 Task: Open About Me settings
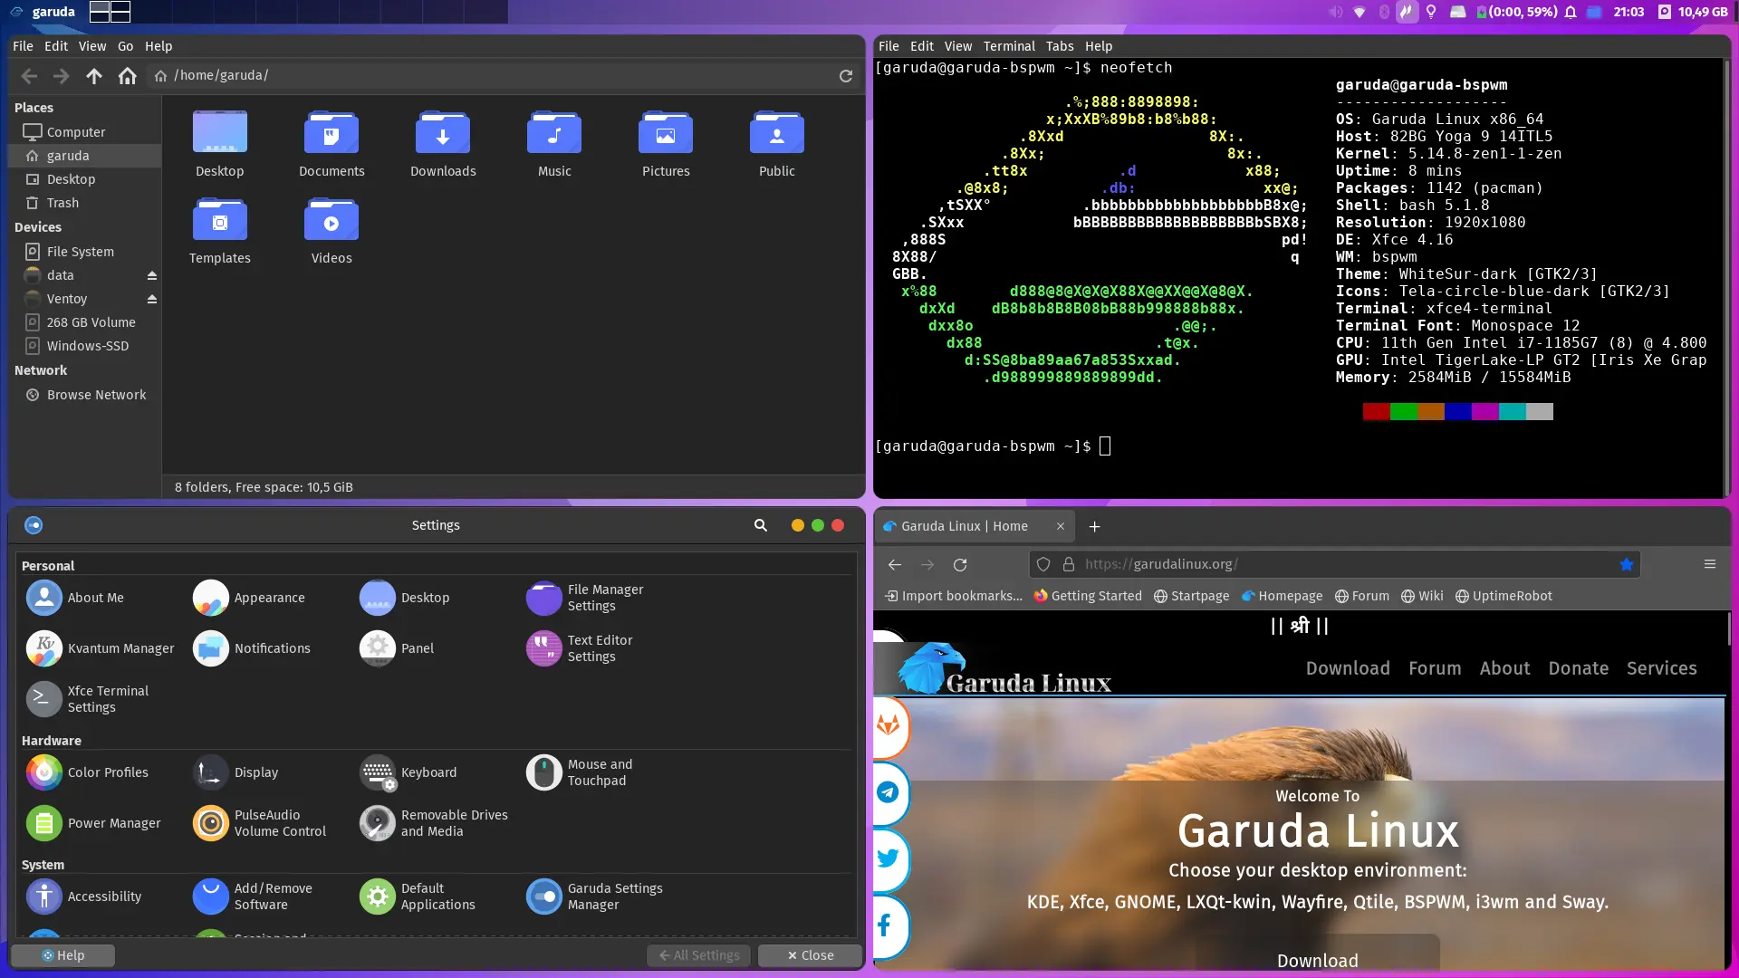(75, 598)
